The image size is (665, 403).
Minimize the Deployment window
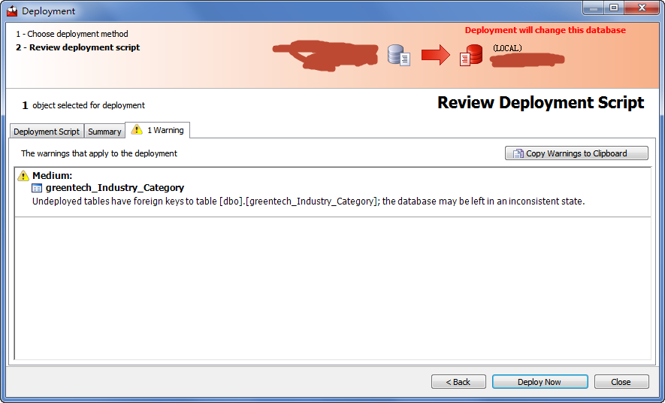pos(594,8)
